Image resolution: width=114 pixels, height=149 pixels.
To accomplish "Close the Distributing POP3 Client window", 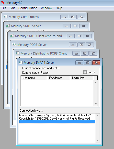I will coord(93,54).
